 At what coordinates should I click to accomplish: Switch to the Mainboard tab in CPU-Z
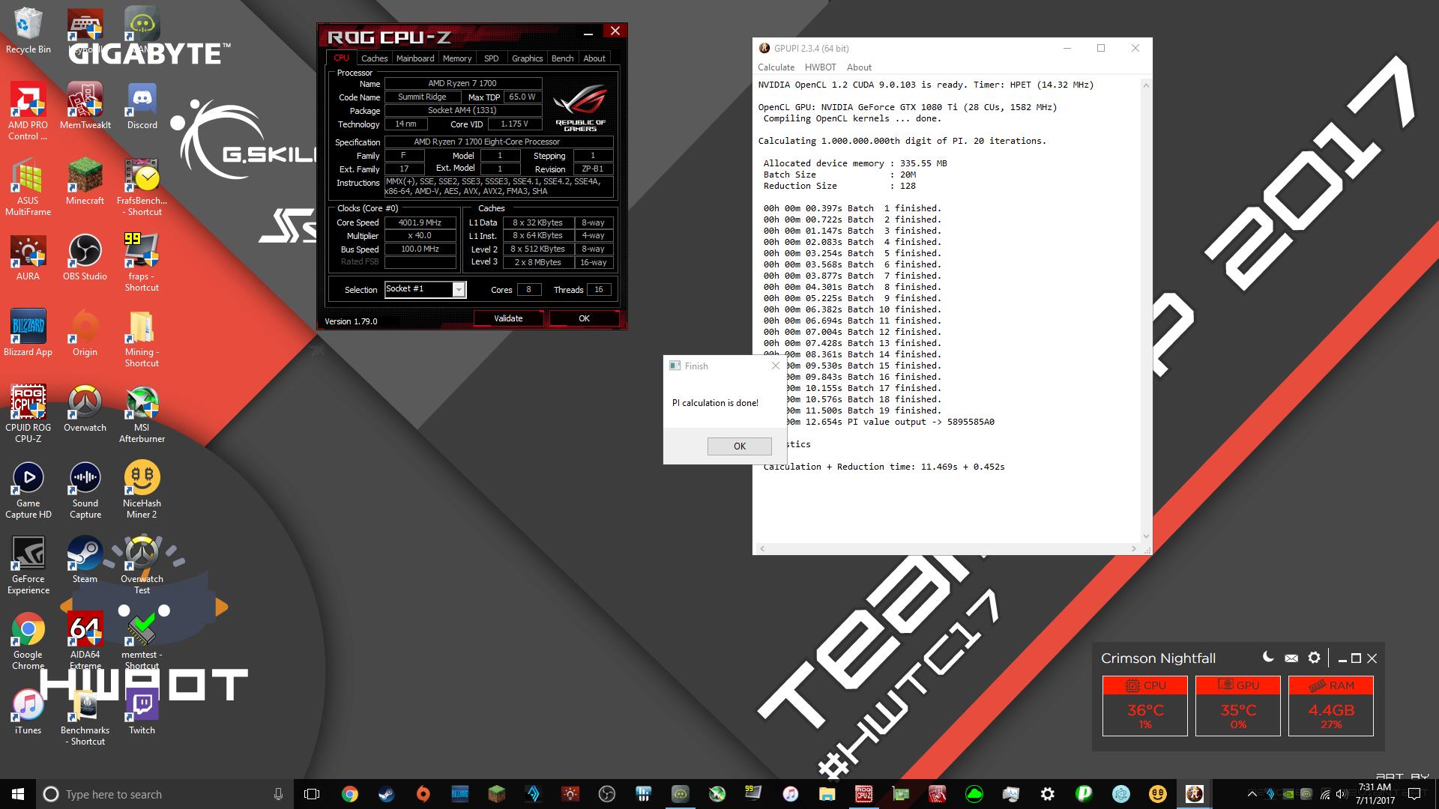coord(415,58)
